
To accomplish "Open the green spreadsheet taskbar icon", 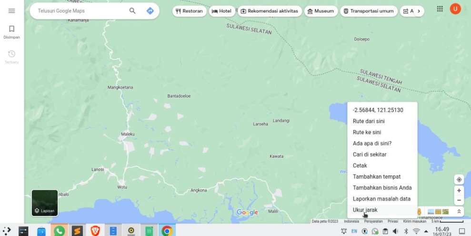I will (149, 231).
